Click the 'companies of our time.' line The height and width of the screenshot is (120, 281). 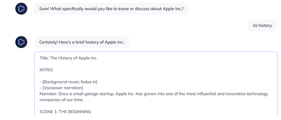(x=61, y=100)
